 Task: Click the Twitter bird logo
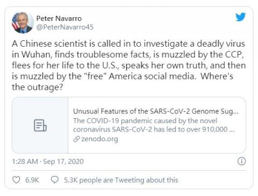[x=240, y=17]
